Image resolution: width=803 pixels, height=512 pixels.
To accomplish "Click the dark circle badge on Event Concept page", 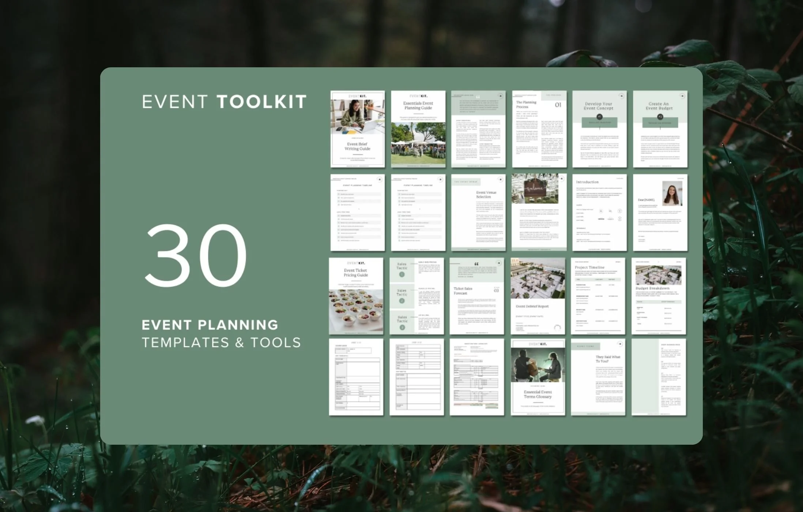I will pos(599,117).
